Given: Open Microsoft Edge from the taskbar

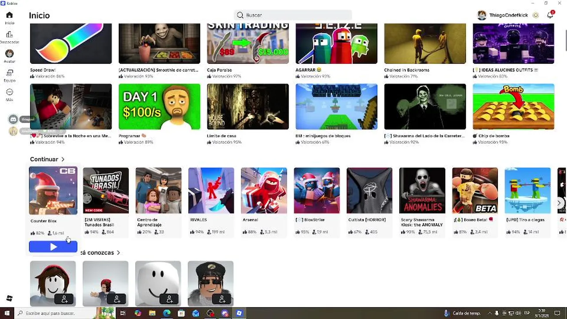Looking at the screenshot, I should click(x=167, y=313).
